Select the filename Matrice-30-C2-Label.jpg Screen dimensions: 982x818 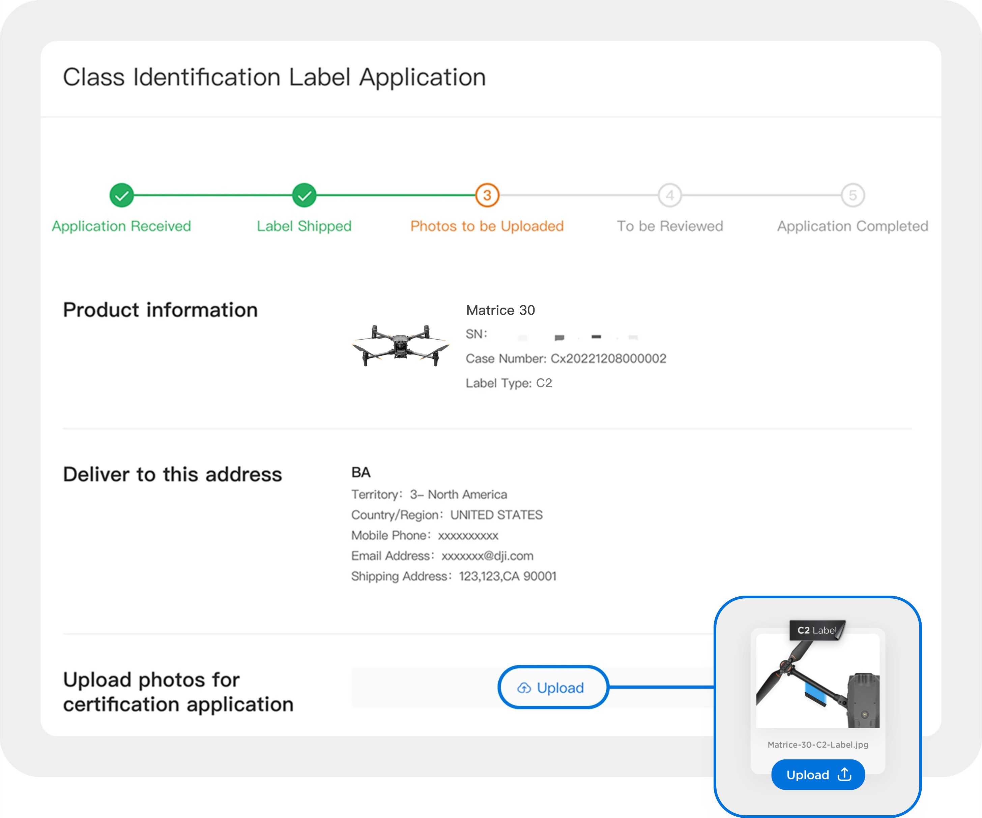coord(818,745)
